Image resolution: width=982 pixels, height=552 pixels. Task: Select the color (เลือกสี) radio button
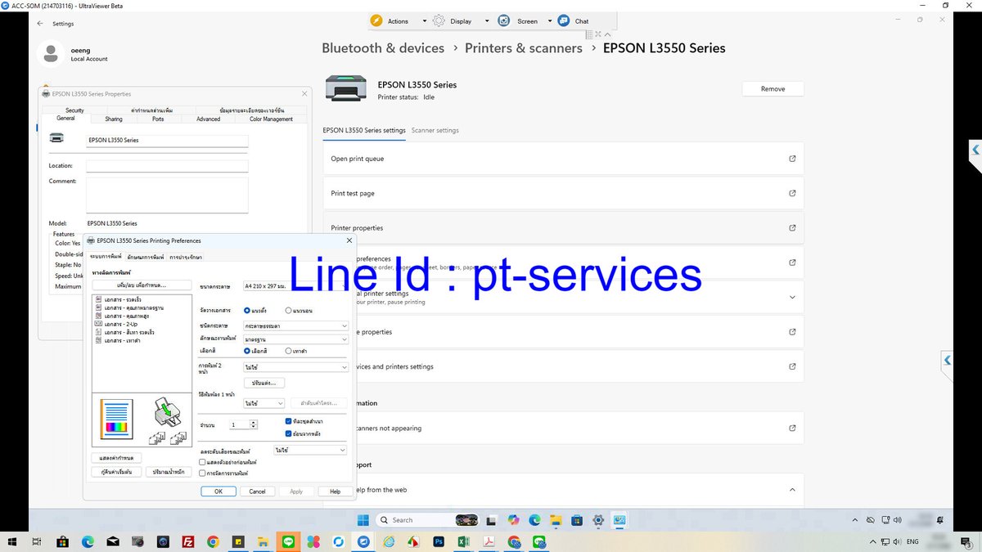click(x=247, y=351)
